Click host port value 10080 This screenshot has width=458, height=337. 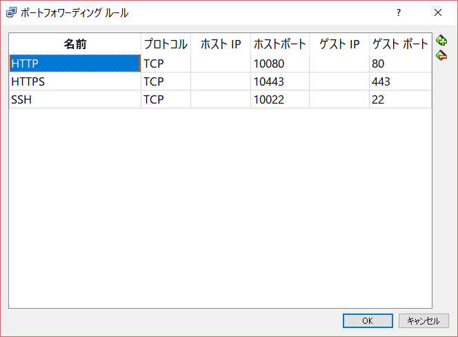coord(280,64)
